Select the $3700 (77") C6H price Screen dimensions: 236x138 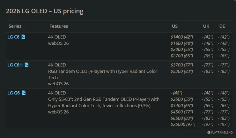182,65
